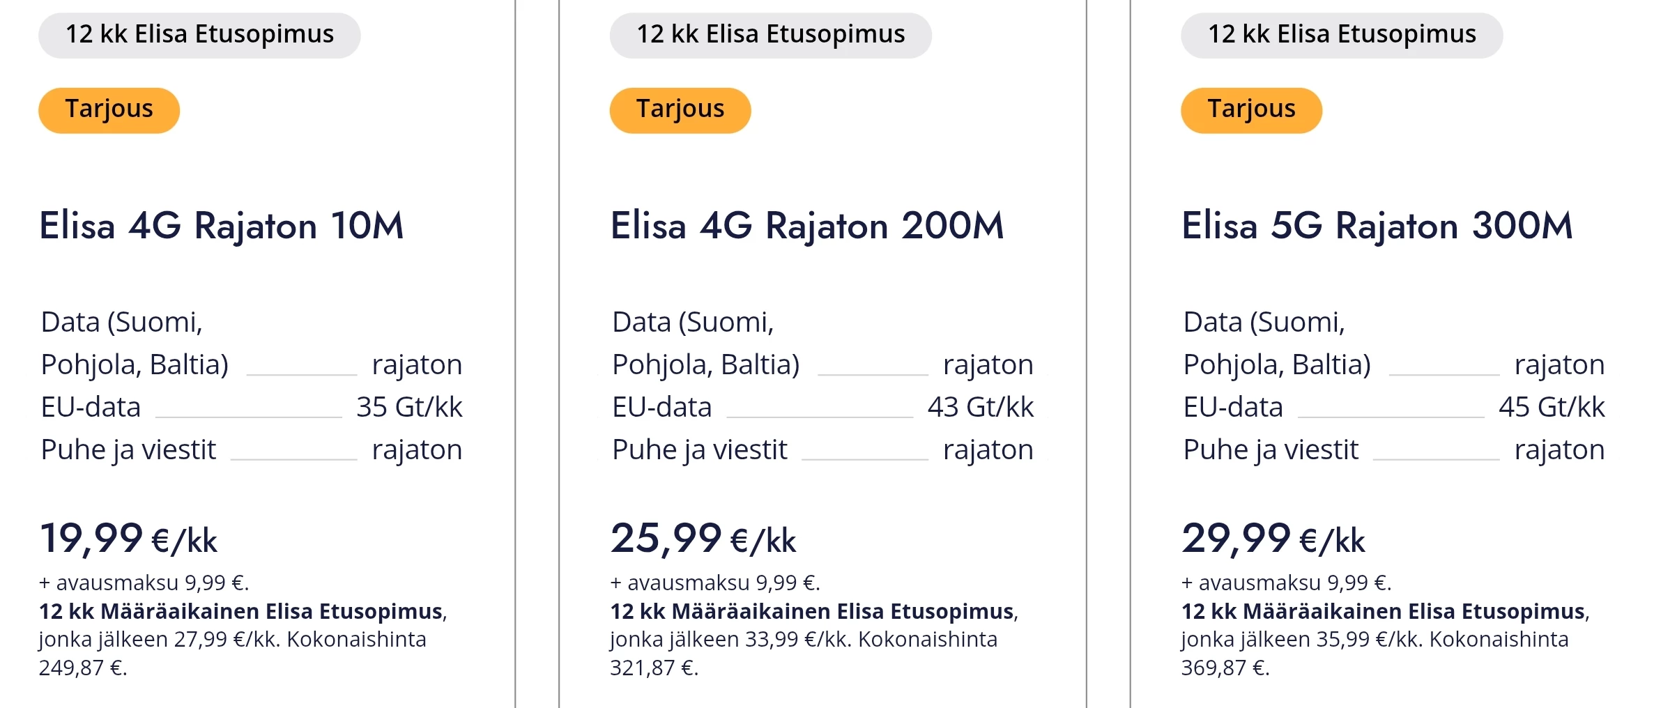Click the Kokonaishinta 321,87 € total
This screenshot has height=708, width=1654.
[x=653, y=668]
